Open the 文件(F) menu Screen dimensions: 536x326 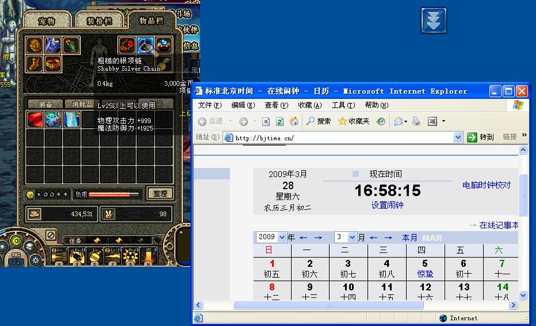pyautogui.click(x=210, y=105)
